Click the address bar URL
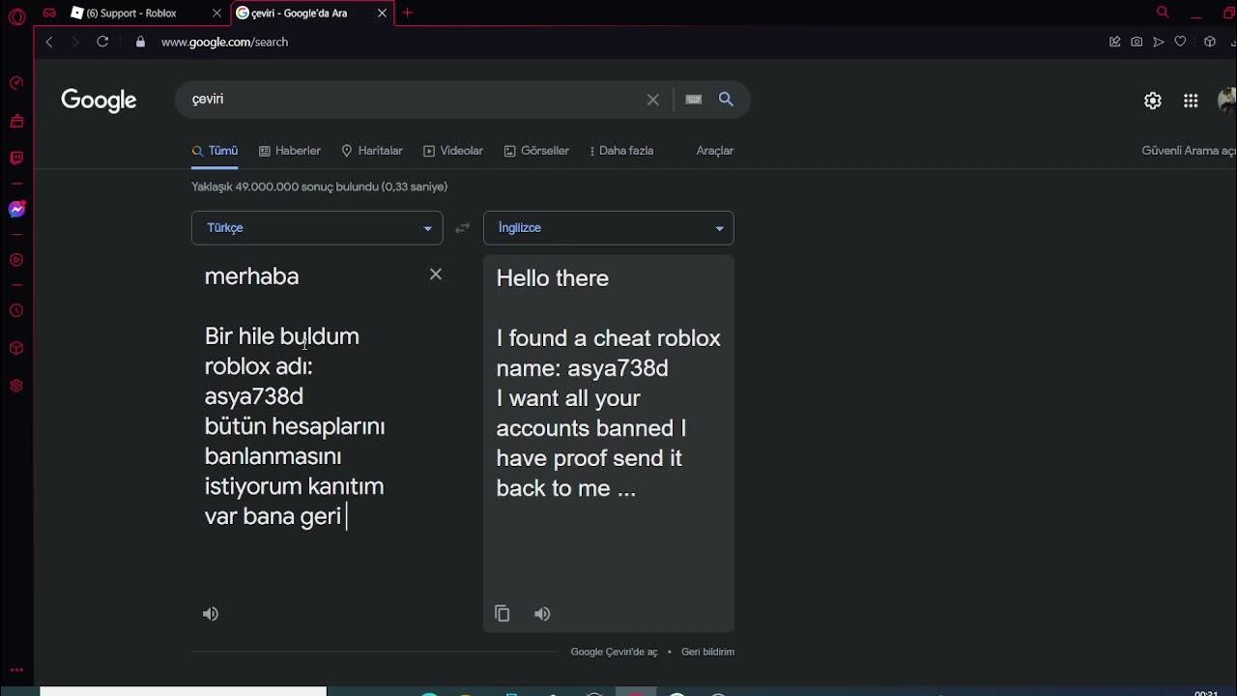The image size is (1237, 696). (224, 42)
